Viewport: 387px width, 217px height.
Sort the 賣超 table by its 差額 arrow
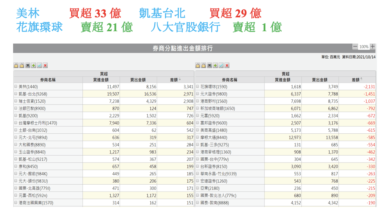pos(362,80)
